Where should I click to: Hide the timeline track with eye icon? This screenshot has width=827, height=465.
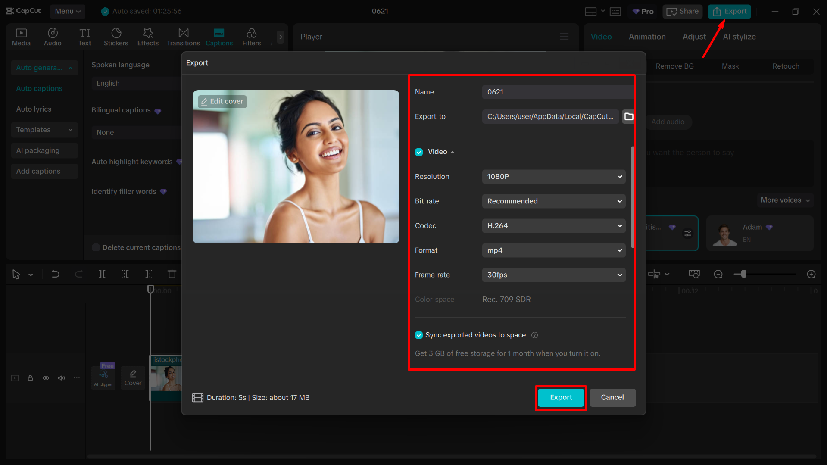[x=46, y=378]
